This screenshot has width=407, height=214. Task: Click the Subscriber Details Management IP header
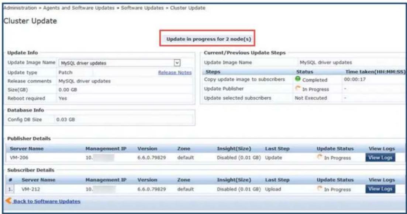coord(106,180)
